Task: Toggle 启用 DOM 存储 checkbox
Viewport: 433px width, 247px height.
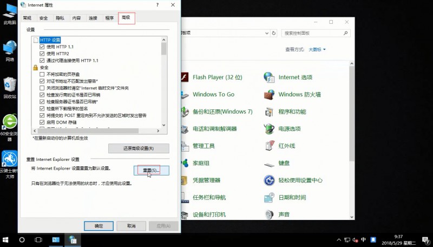Action: coord(42,122)
